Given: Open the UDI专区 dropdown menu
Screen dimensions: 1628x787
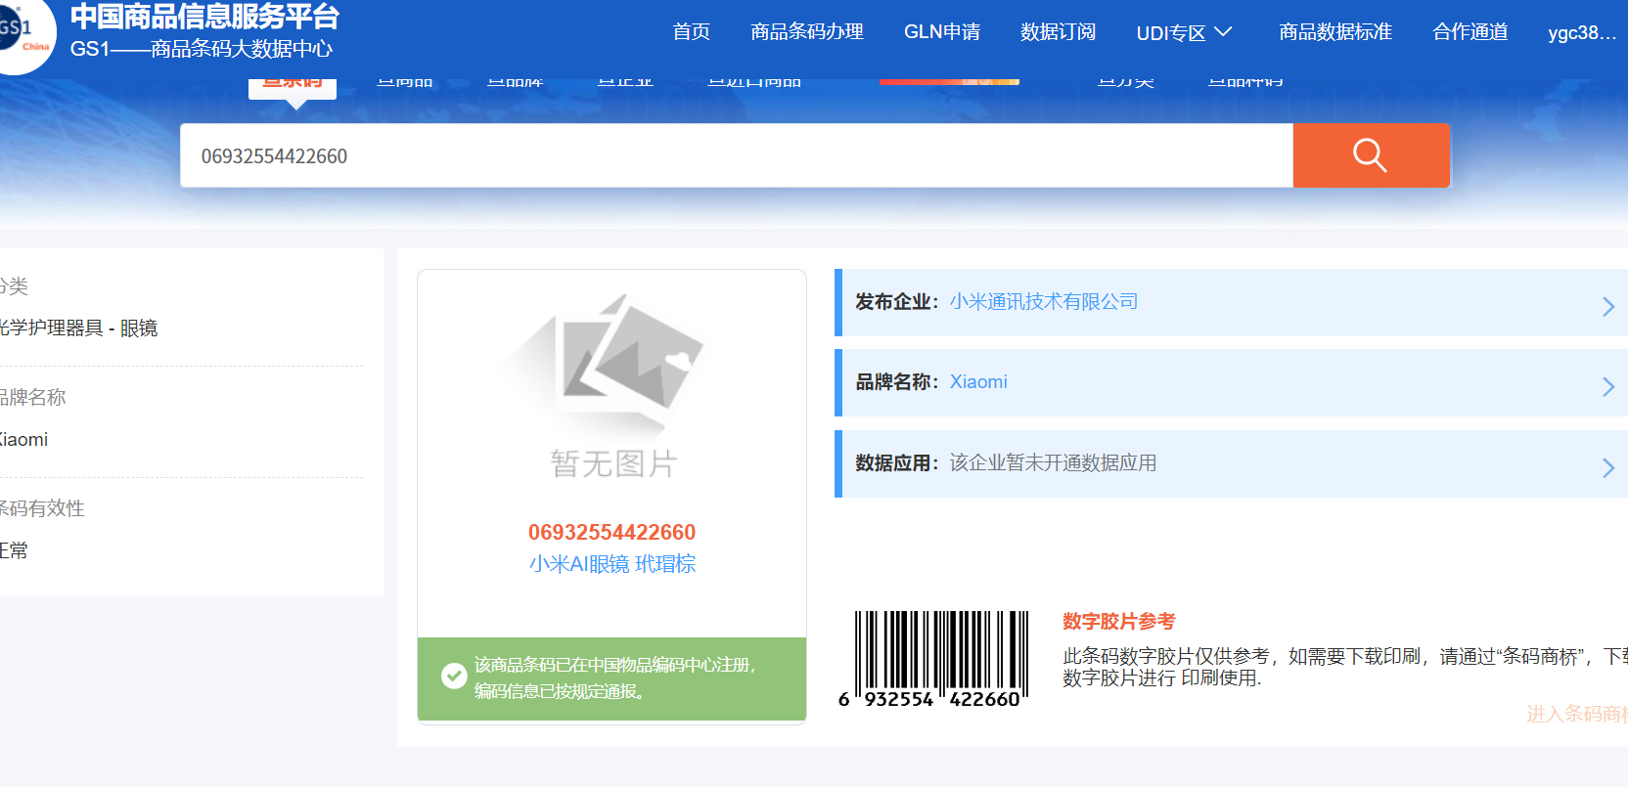Looking at the screenshot, I should [x=1184, y=32].
